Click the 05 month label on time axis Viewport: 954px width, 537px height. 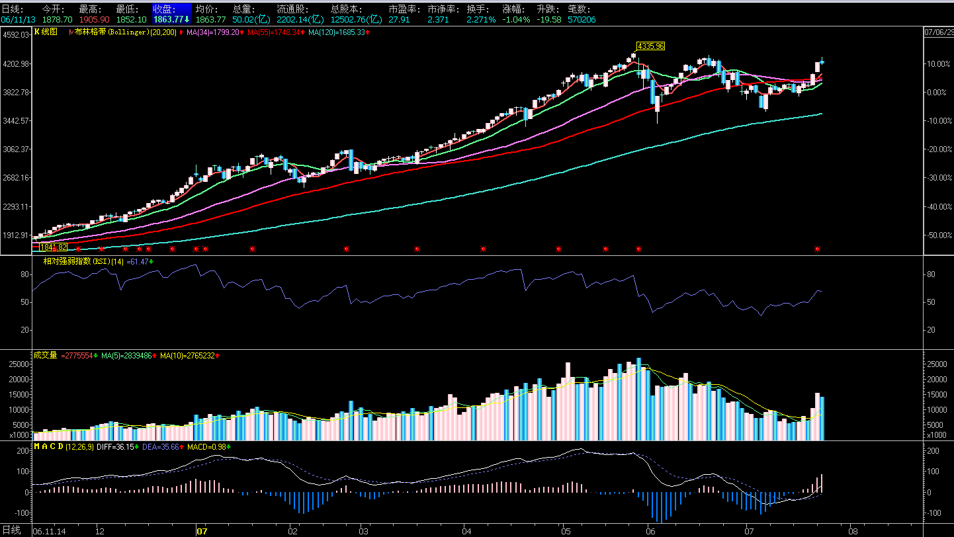[565, 530]
